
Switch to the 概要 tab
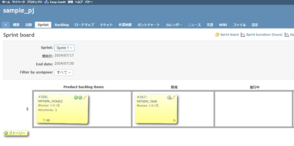(16, 25)
